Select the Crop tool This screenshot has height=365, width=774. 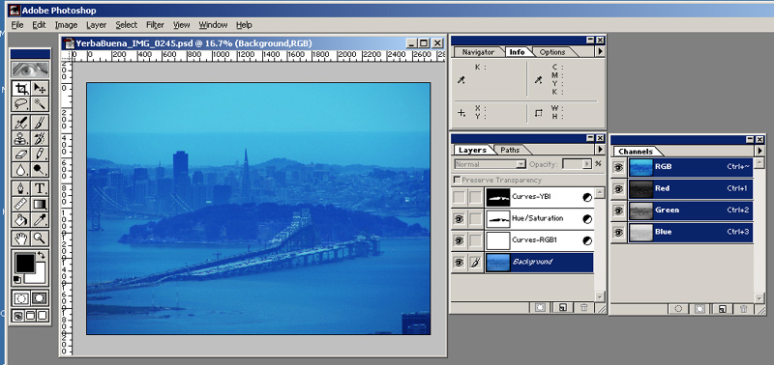coord(21,89)
